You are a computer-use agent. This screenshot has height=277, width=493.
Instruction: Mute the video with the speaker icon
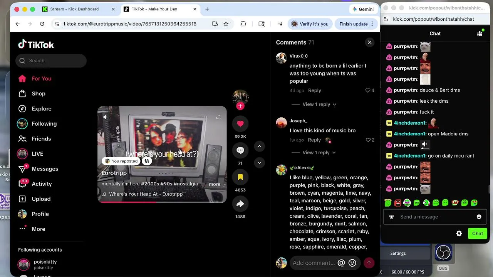tap(105, 117)
